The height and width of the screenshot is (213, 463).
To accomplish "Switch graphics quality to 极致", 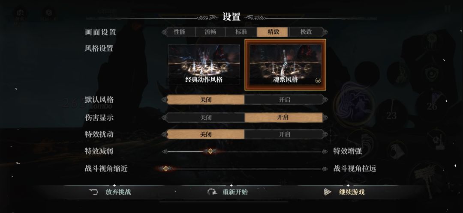I will point(306,32).
